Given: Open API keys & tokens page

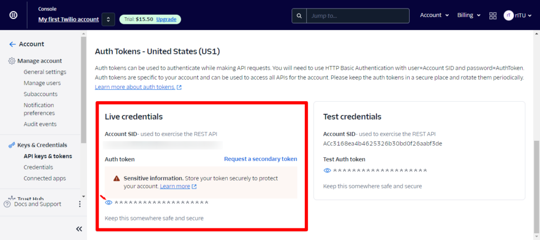Looking at the screenshot, I should click(47, 156).
